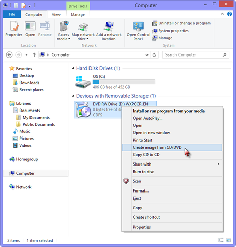
Task: Click Uninstall or change a program
Action: [x=181, y=23]
